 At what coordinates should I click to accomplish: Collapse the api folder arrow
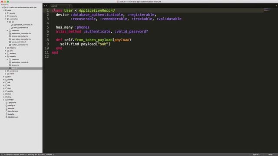[x=7, y=22]
